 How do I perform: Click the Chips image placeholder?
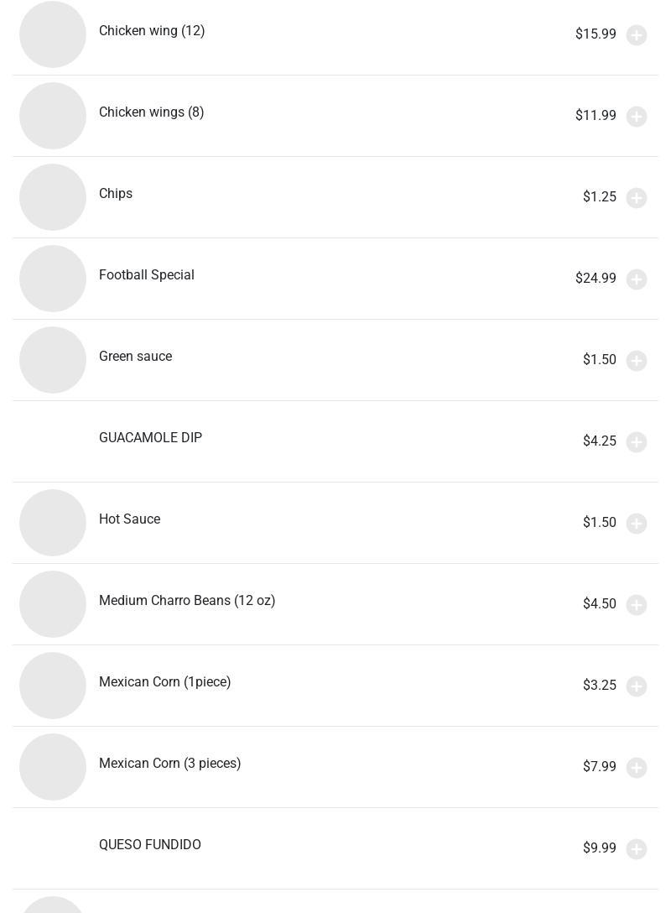[x=53, y=197]
